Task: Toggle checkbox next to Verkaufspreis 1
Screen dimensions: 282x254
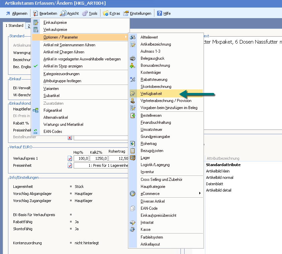Action: pyautogui.click(x=70, y=158)
